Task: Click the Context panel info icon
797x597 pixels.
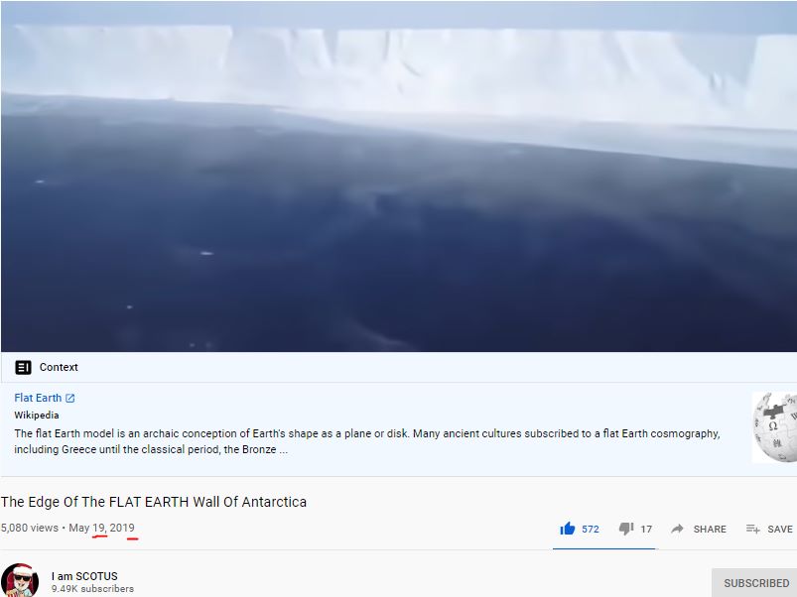Action: (x=23, y=367)
